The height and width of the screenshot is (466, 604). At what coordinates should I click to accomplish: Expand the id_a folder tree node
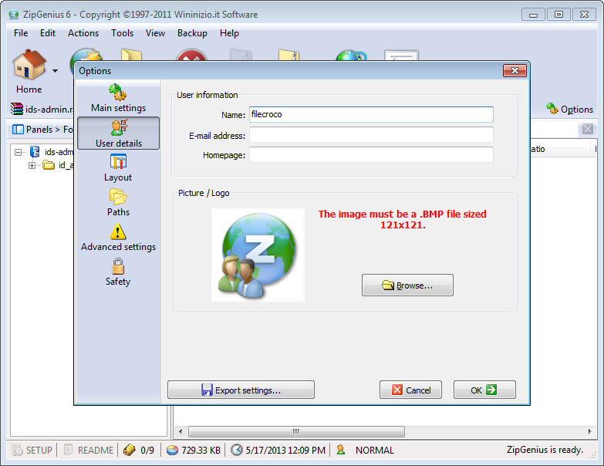pyautogui.click(x=32, y=166)
